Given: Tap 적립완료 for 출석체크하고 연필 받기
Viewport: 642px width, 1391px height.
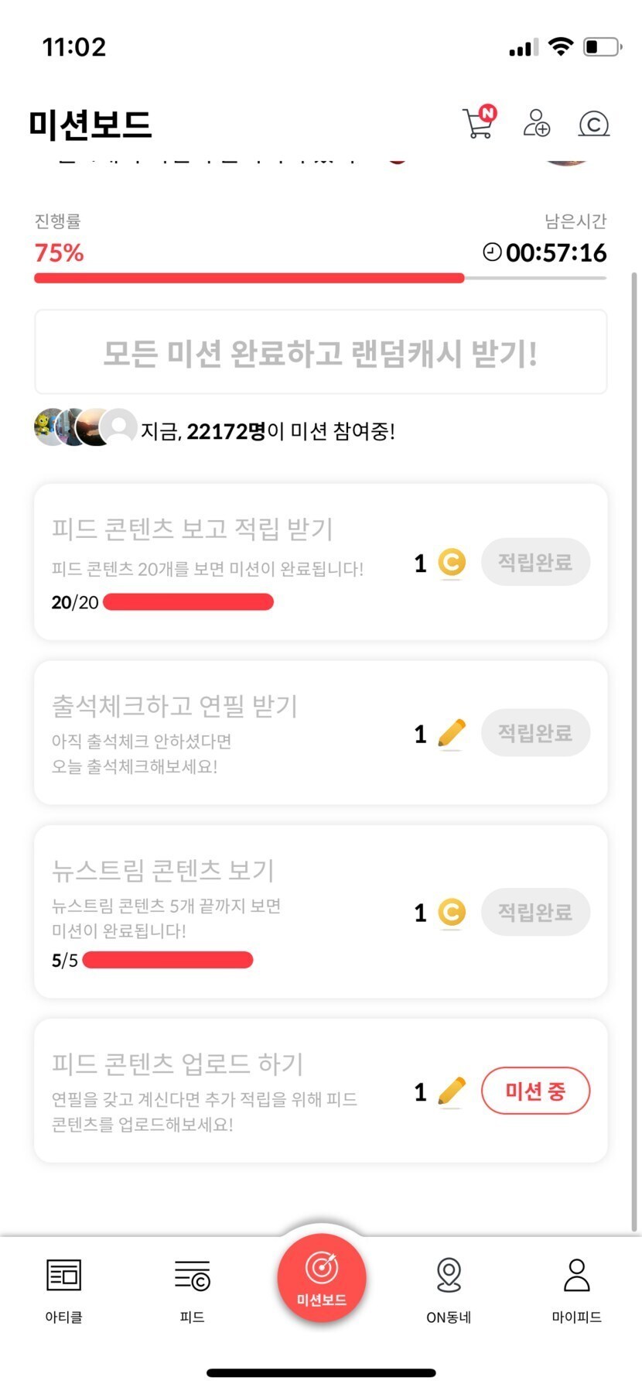Looking at the screenshot, I should pos(535,732).
